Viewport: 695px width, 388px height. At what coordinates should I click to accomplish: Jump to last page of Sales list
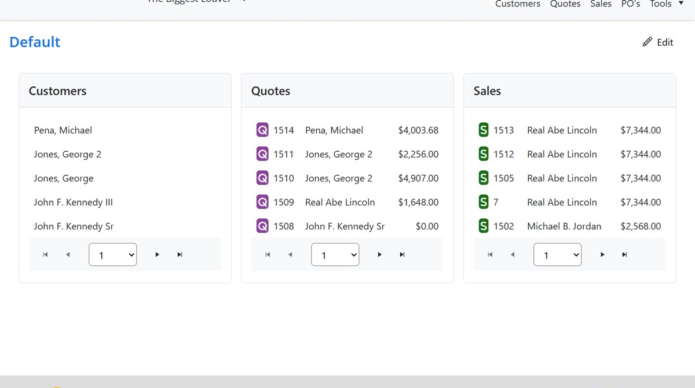(x=624, y=254)
